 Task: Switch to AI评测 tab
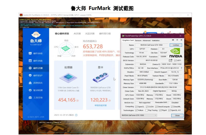click(x=77, y=33)
